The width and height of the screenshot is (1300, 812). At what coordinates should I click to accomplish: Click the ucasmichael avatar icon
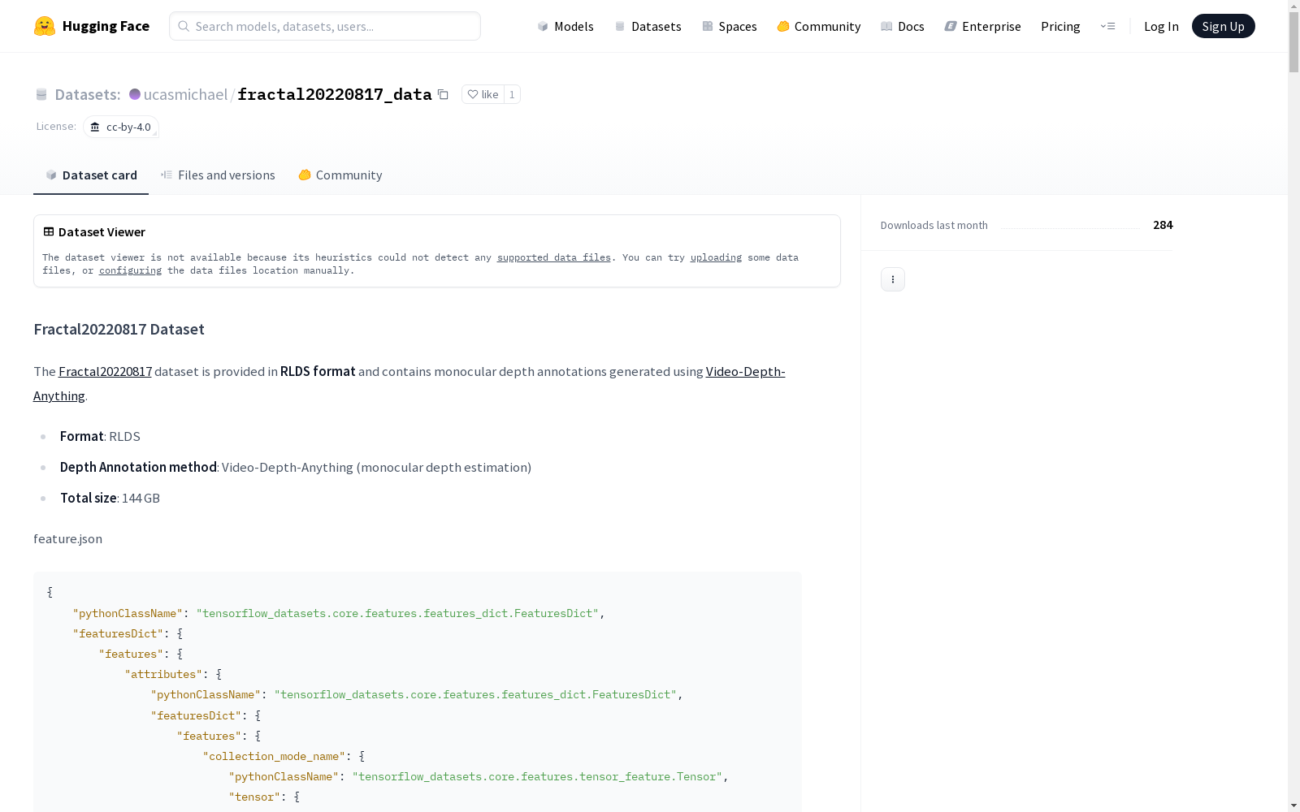click(x=135, y=94)
